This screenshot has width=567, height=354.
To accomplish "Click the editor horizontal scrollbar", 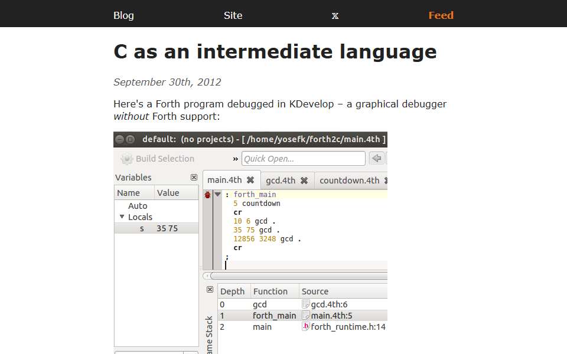I will click(299, 276).
